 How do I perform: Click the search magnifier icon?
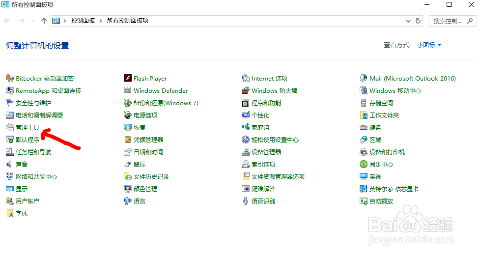470,21
